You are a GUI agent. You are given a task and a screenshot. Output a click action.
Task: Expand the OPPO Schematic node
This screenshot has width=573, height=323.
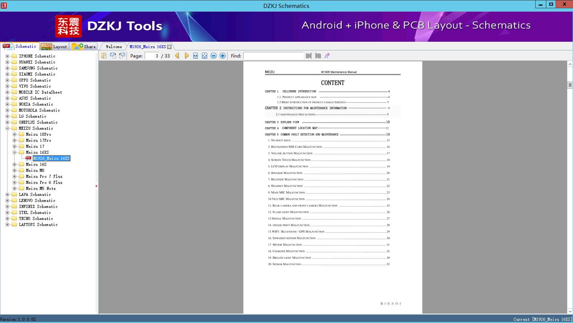[7, 80]
